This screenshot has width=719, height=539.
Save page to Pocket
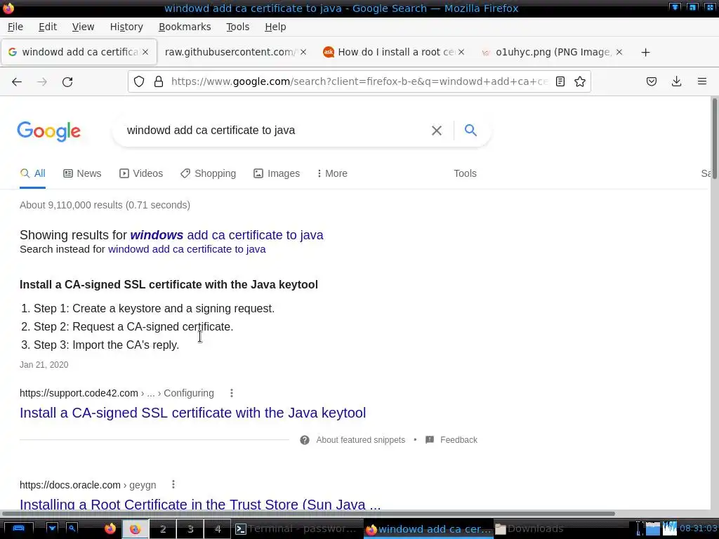coord(651,81)
